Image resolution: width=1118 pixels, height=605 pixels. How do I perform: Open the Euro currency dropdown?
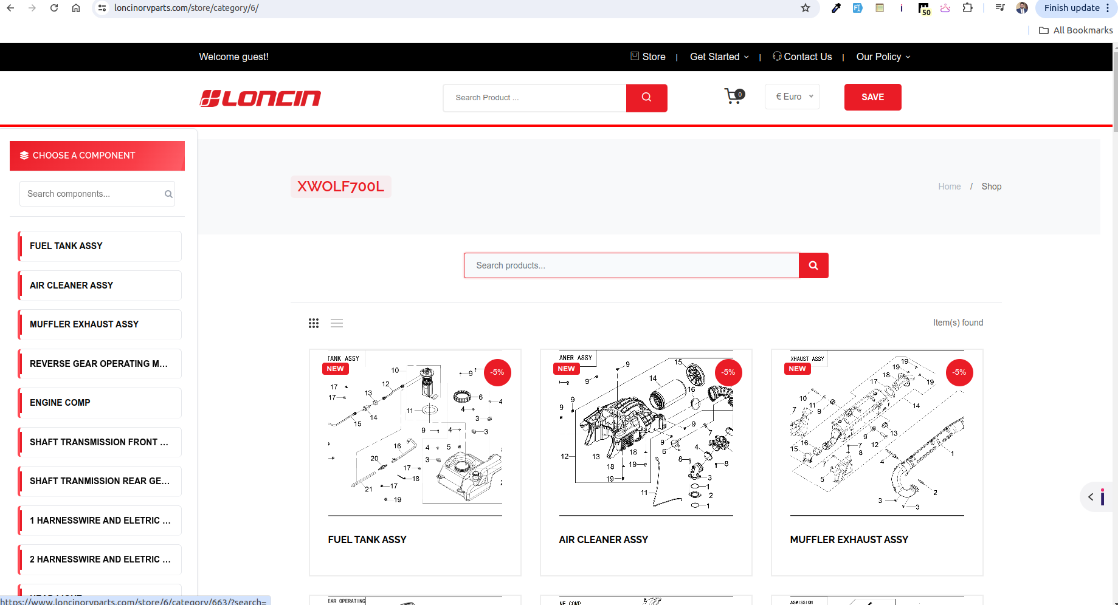point(792,97)
